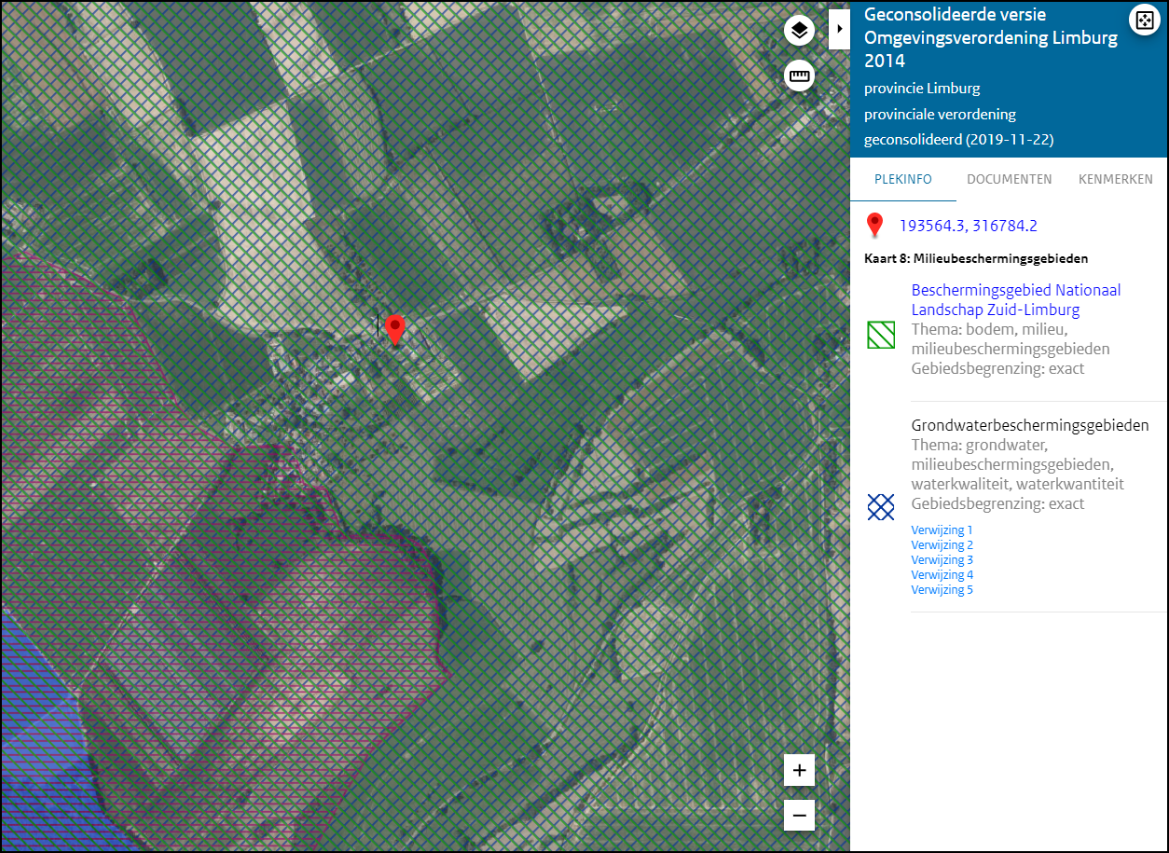Click the green hatched legend symbol
This screenshot has height=853, width=1169.
click(881, 335)
